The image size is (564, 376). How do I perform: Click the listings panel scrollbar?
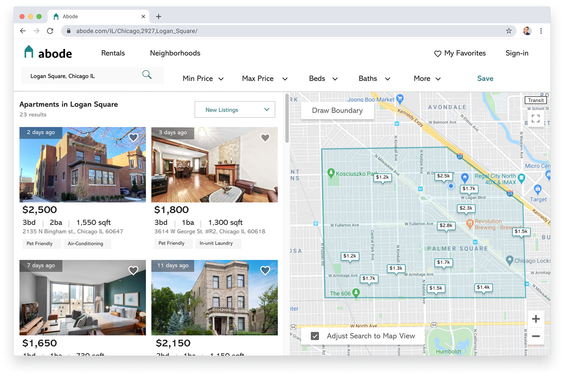click(287, 118)
